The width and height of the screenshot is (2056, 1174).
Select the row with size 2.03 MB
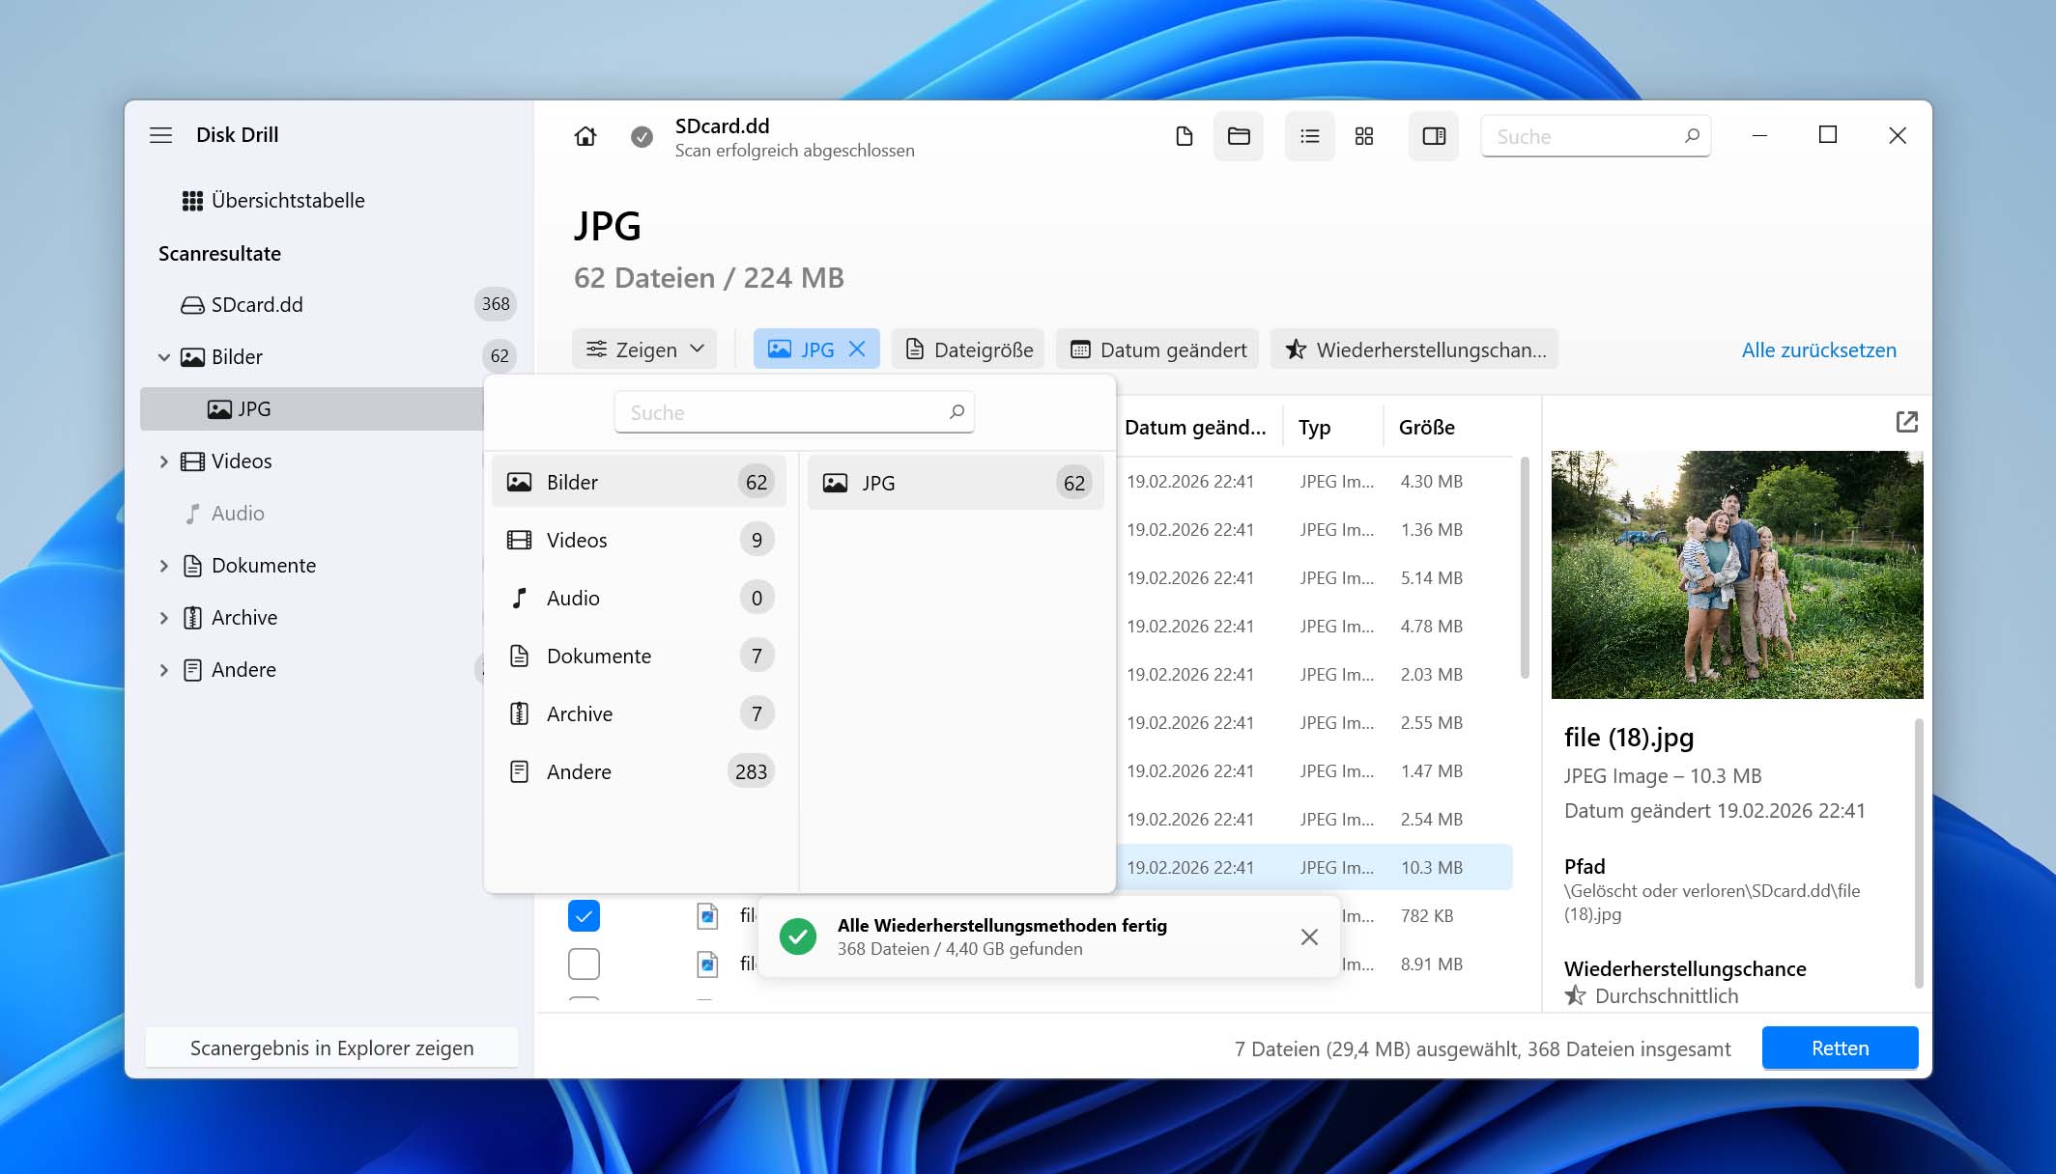point(1314,674)
